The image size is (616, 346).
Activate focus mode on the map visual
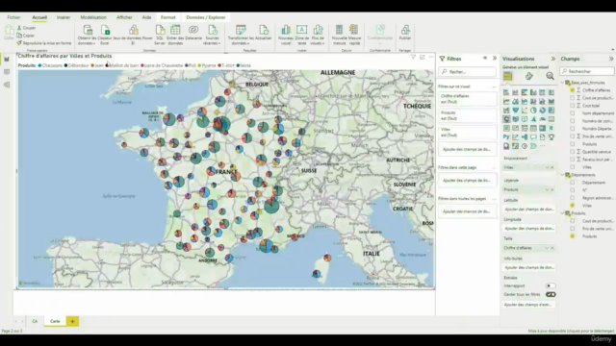(x=422, y=58)
